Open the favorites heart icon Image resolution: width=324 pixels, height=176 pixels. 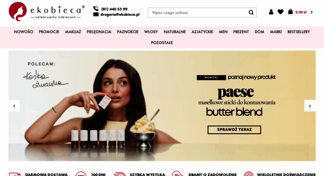point(280,12)
